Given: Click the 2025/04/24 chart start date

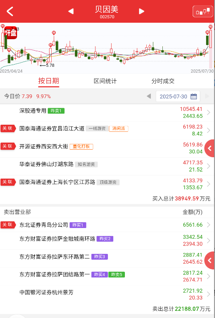Looking at the screenshot, I should (11, 71).
